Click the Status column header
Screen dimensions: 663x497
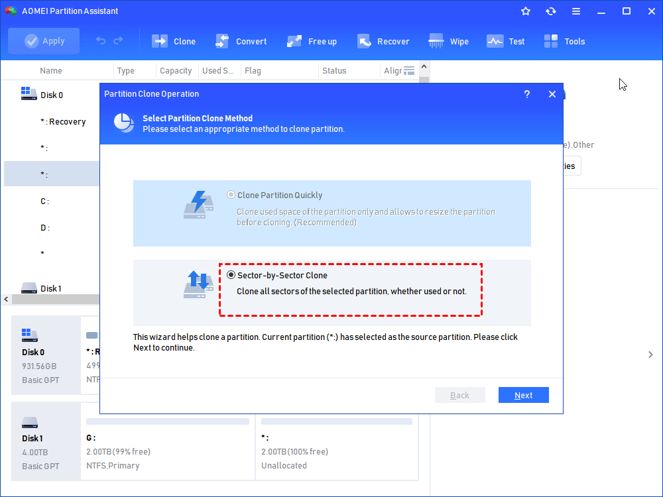click(334, 71)
